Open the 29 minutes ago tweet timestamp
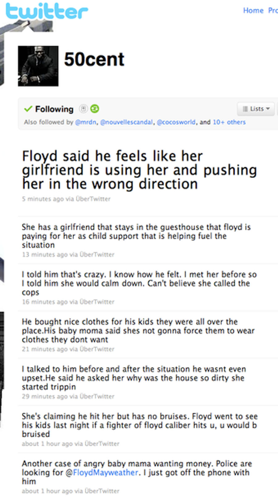 click(44, 396)
